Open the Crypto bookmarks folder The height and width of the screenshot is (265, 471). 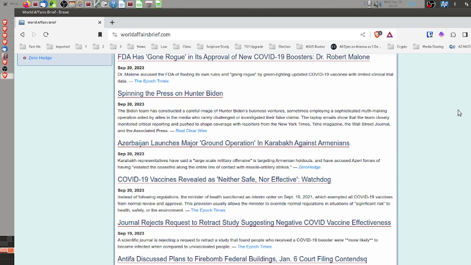pos(397,47)
